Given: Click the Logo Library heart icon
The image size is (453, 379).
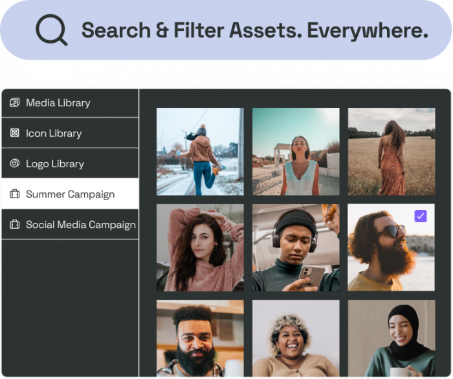Looking at the screenshot, I should tap(15, 163).
